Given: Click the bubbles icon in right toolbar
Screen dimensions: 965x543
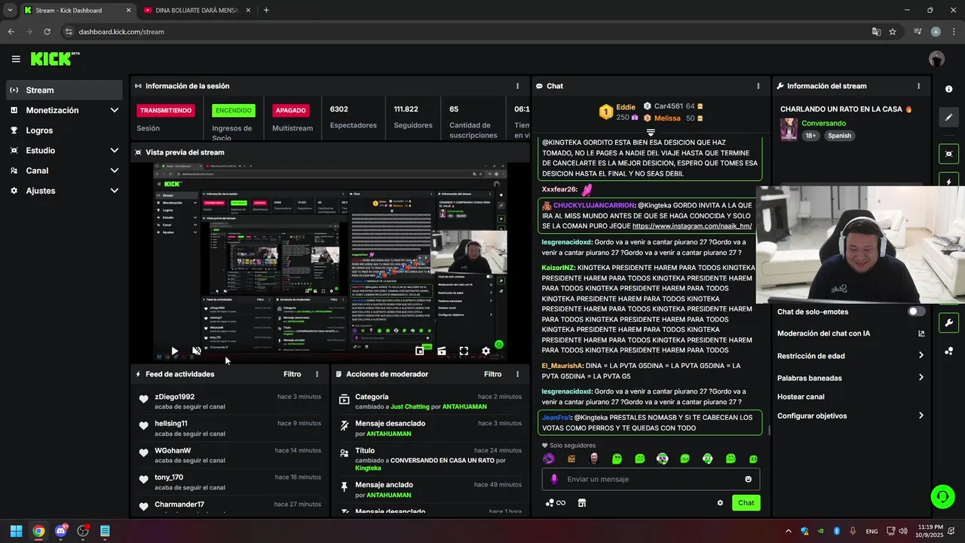Looking at the screenshot, I should 948,351.
